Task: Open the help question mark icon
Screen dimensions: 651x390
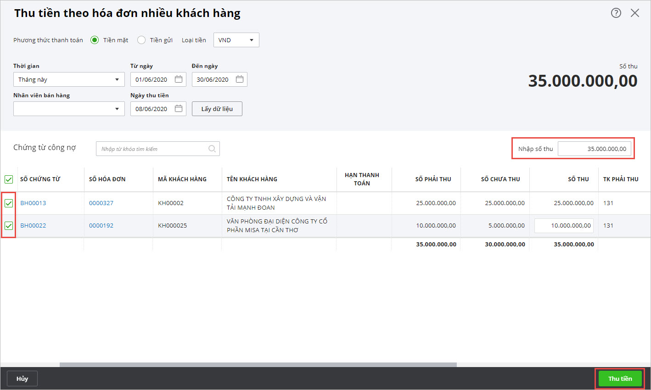Action: (x=616, y=13)
